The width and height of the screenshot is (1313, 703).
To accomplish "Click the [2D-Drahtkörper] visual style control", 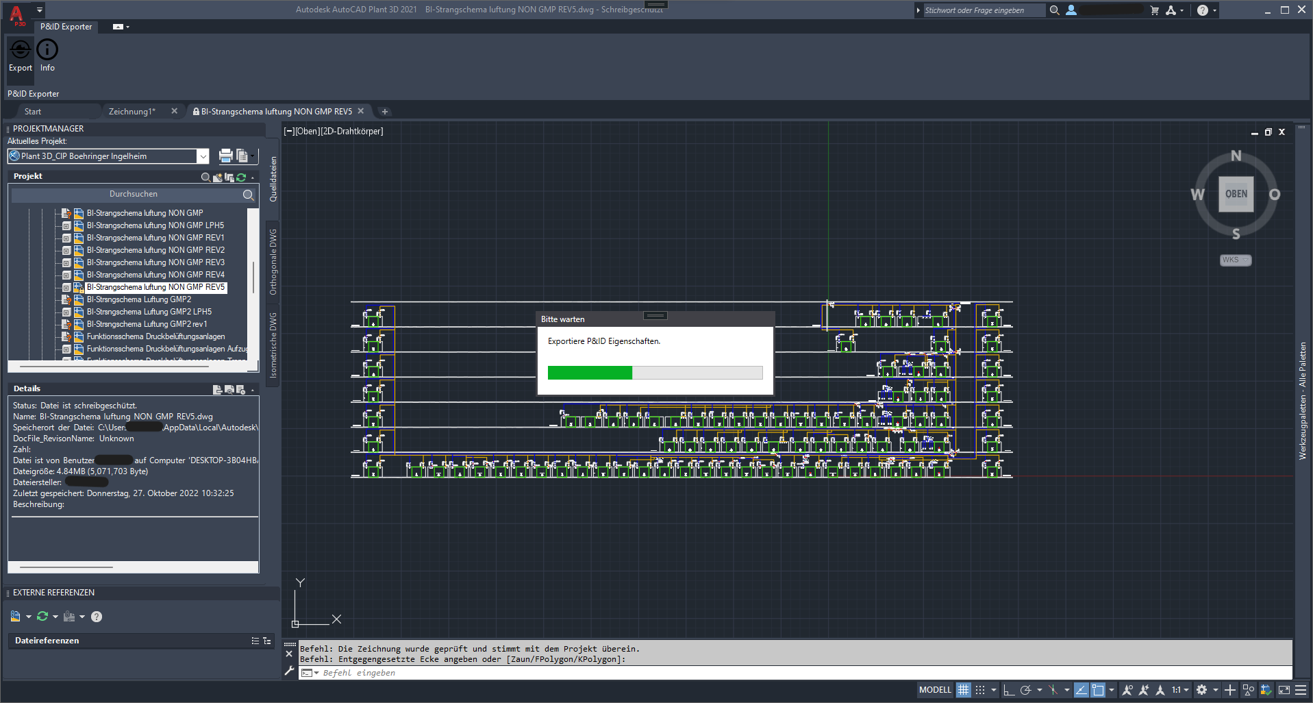I will point(351,132).
